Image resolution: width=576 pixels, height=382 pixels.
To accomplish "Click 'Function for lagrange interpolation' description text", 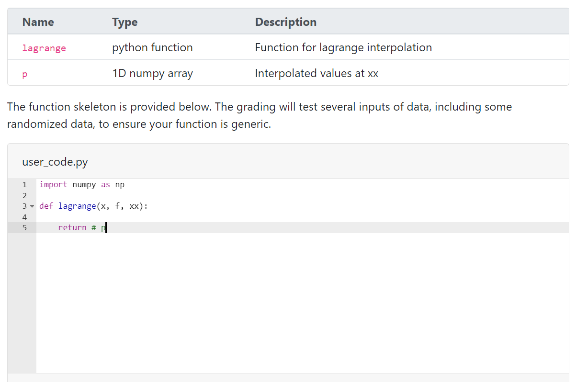I will pos(343,47).
